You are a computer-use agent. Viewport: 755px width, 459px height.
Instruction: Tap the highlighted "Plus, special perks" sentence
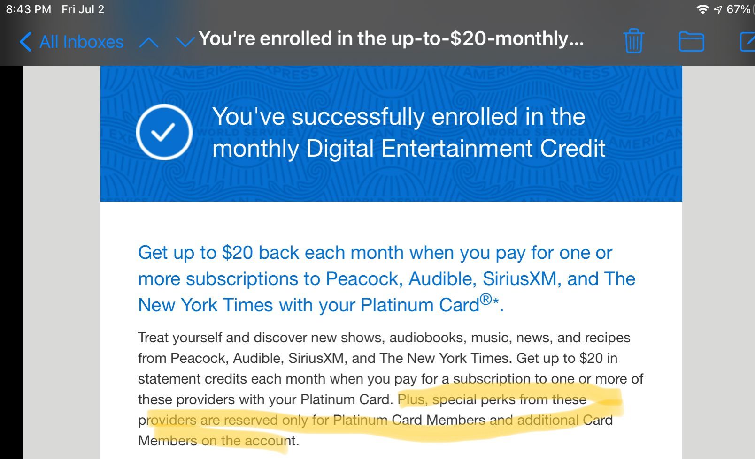click(x=376, y=420)
